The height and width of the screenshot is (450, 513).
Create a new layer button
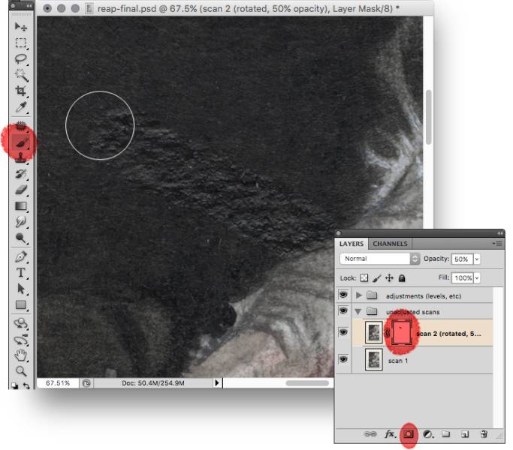[x=465, y=433]
